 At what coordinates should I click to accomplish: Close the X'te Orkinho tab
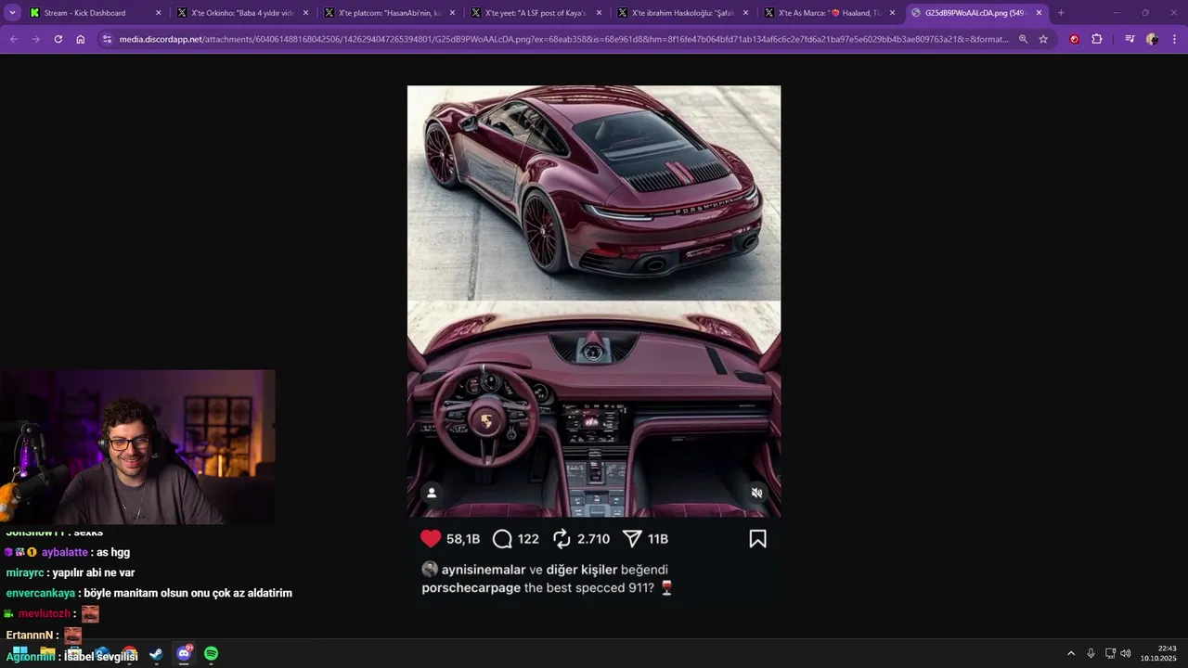pyautogui.click(x=305, y=13)
